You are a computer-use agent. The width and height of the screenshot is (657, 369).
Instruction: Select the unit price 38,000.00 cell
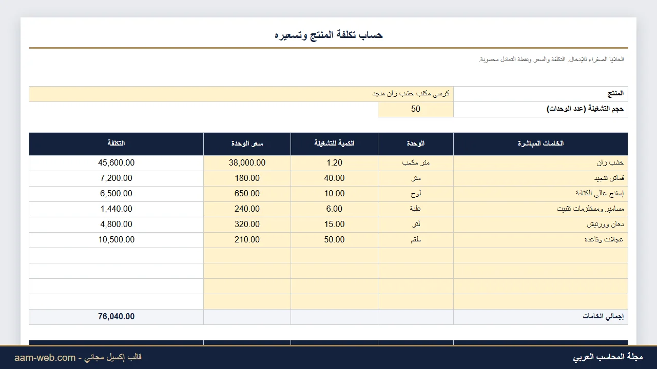[247, 163]
